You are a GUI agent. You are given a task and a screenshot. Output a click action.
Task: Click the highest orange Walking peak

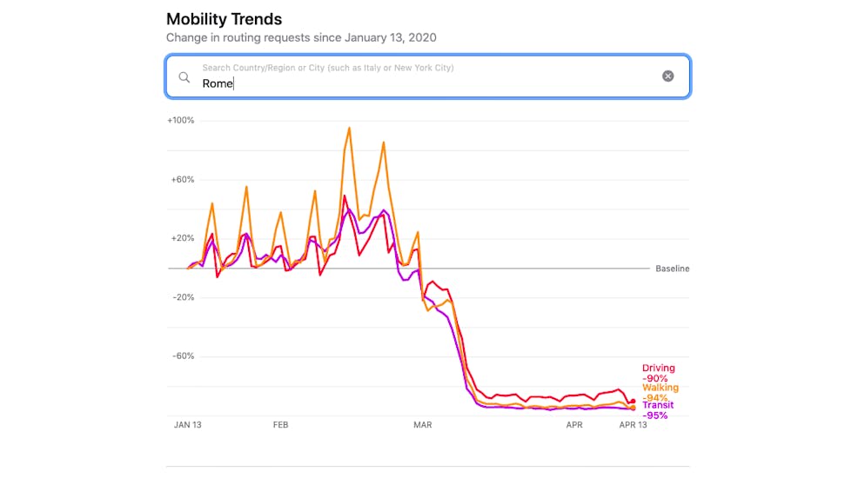click(x=349, y=128)
